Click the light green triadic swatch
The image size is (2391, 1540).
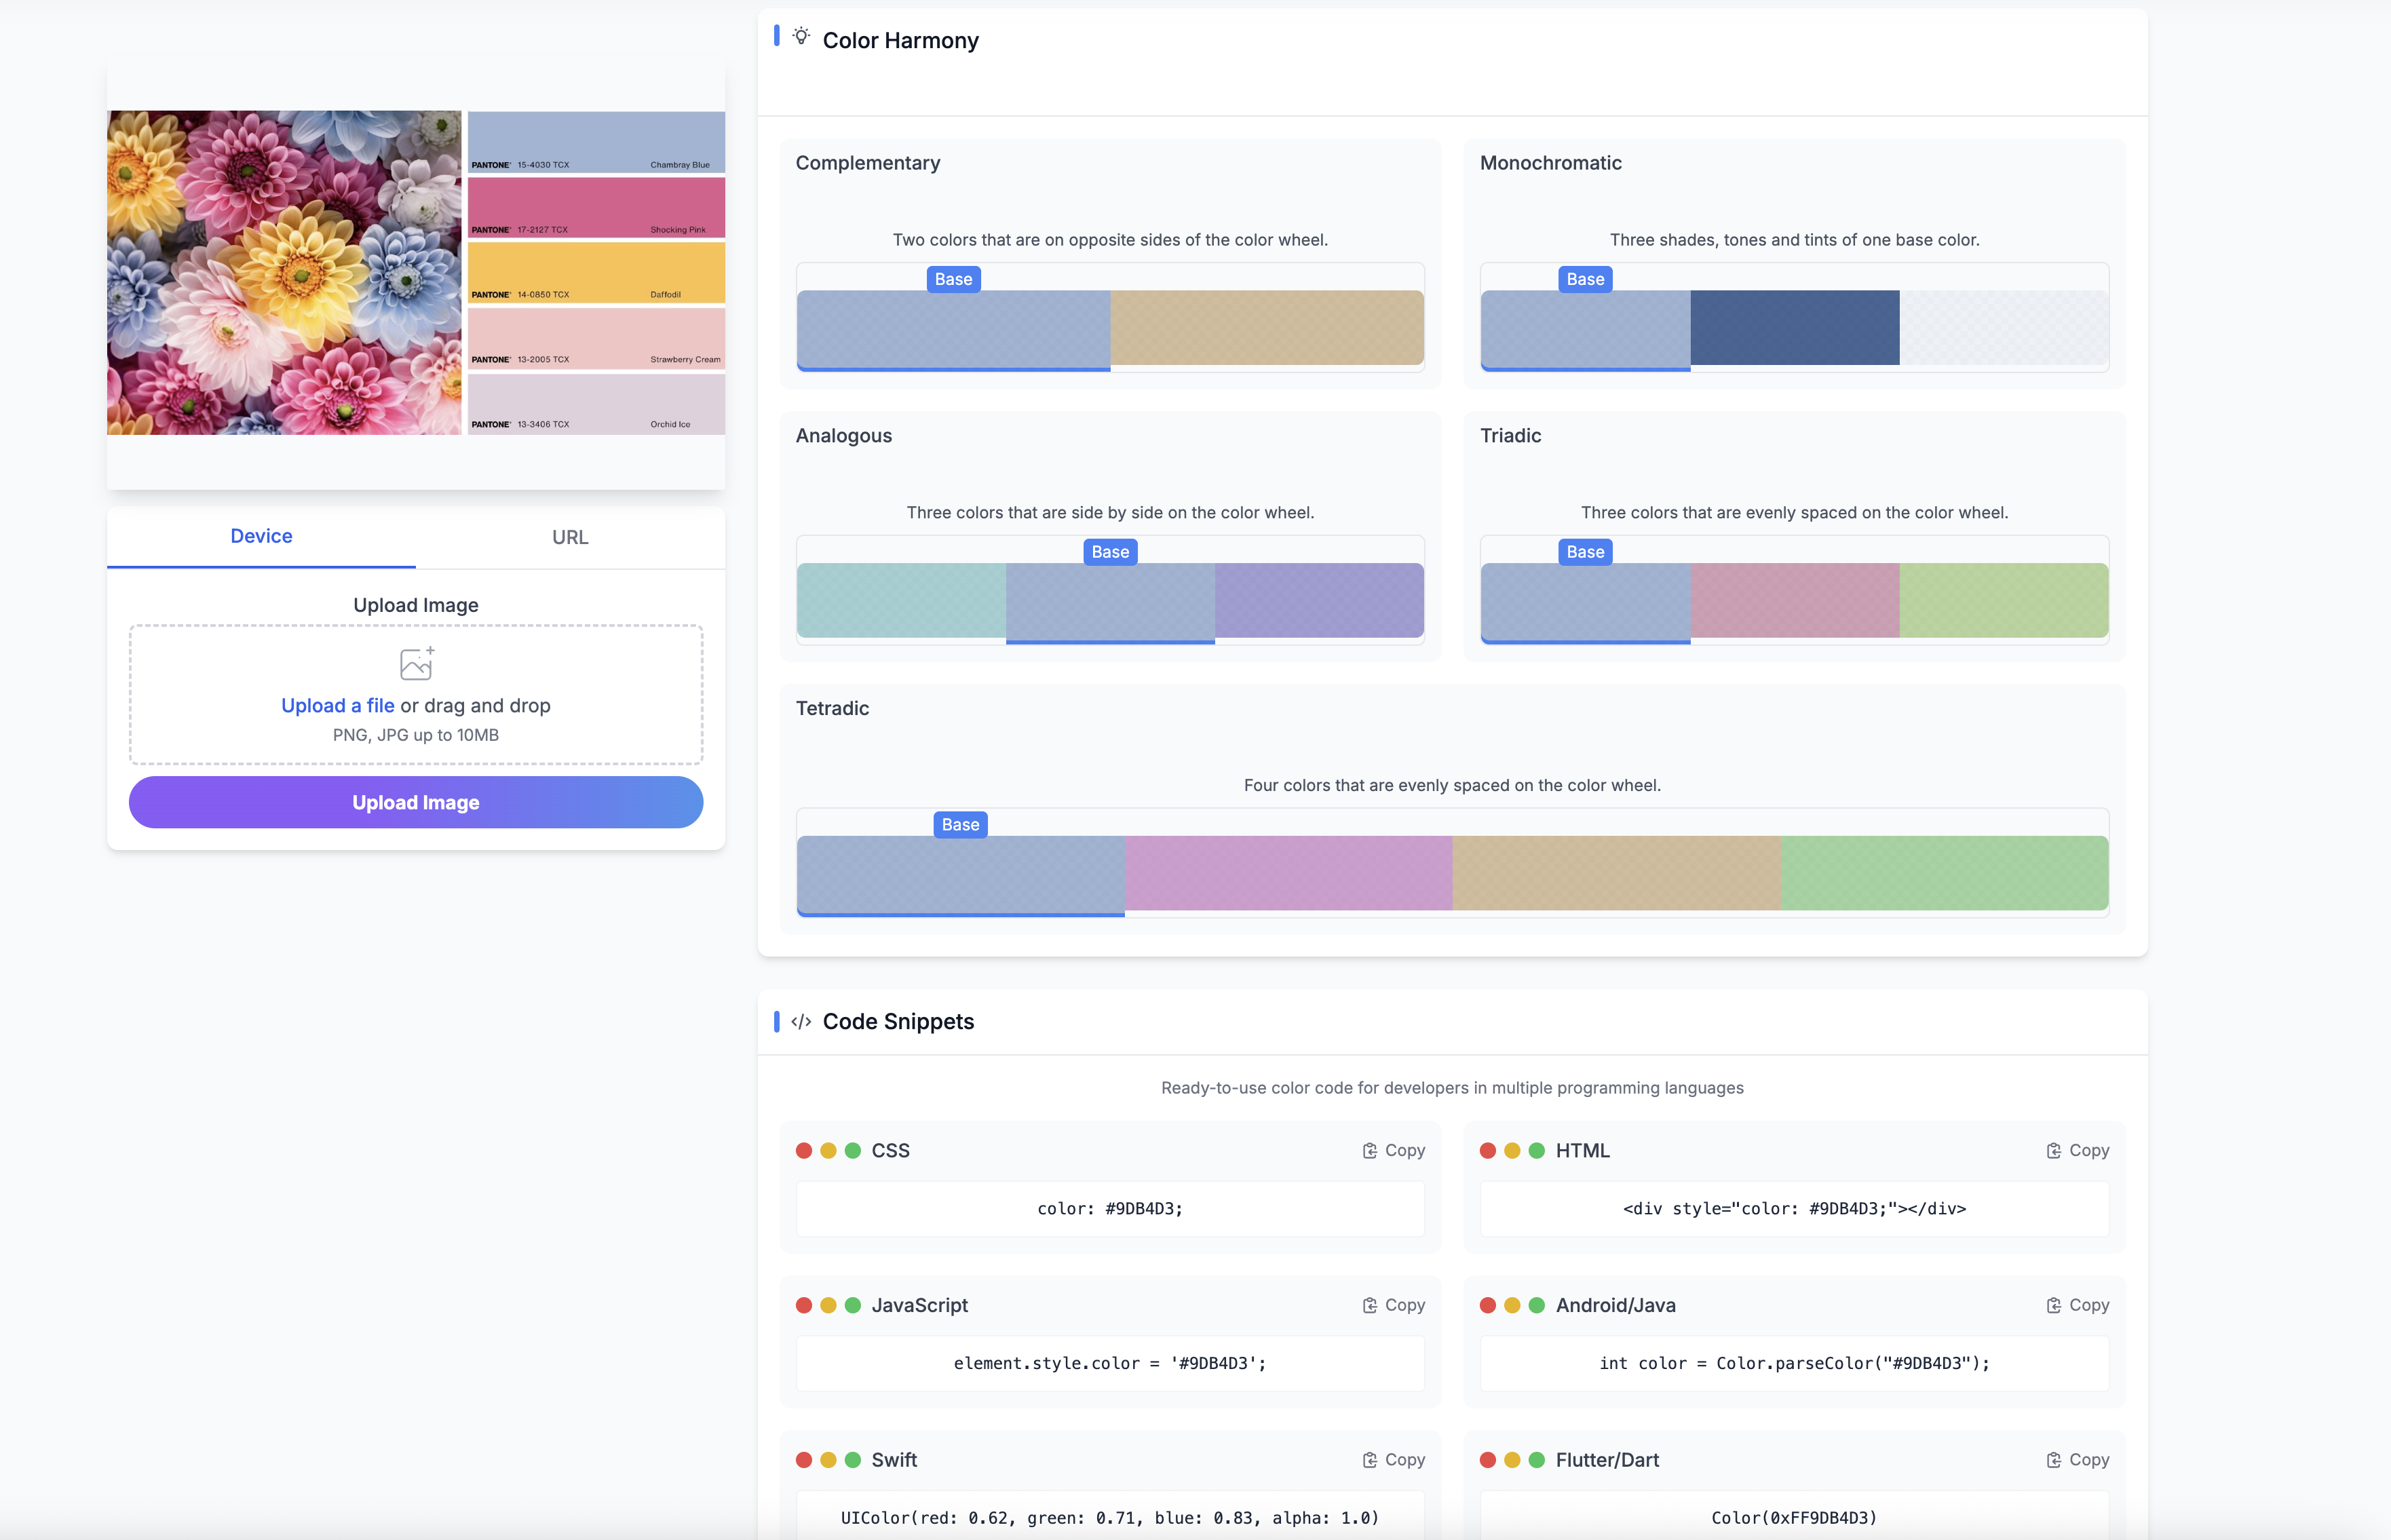click(x=2003, y=600)
